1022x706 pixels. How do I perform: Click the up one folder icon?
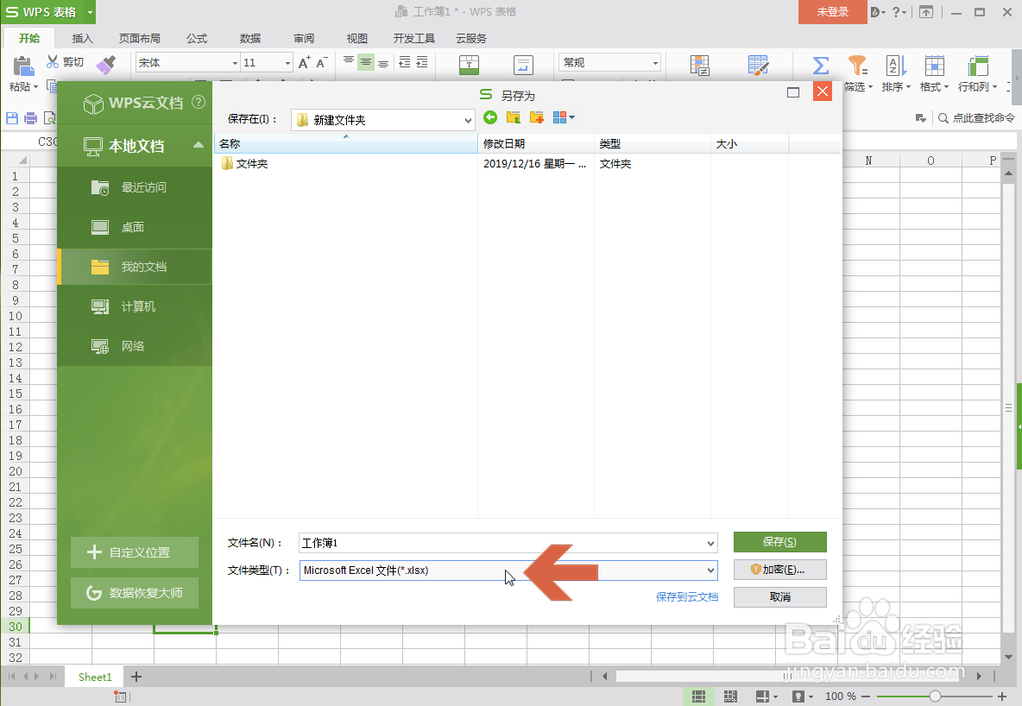pyautogui.click(x=514, y=117)
